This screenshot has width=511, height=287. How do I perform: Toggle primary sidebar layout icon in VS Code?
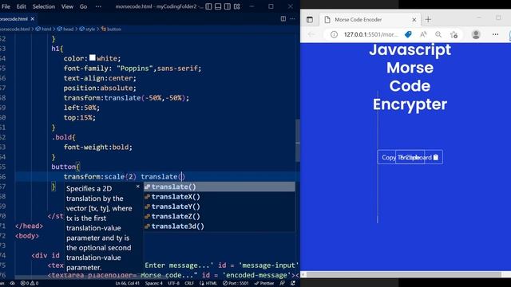(x=208, y=6)
